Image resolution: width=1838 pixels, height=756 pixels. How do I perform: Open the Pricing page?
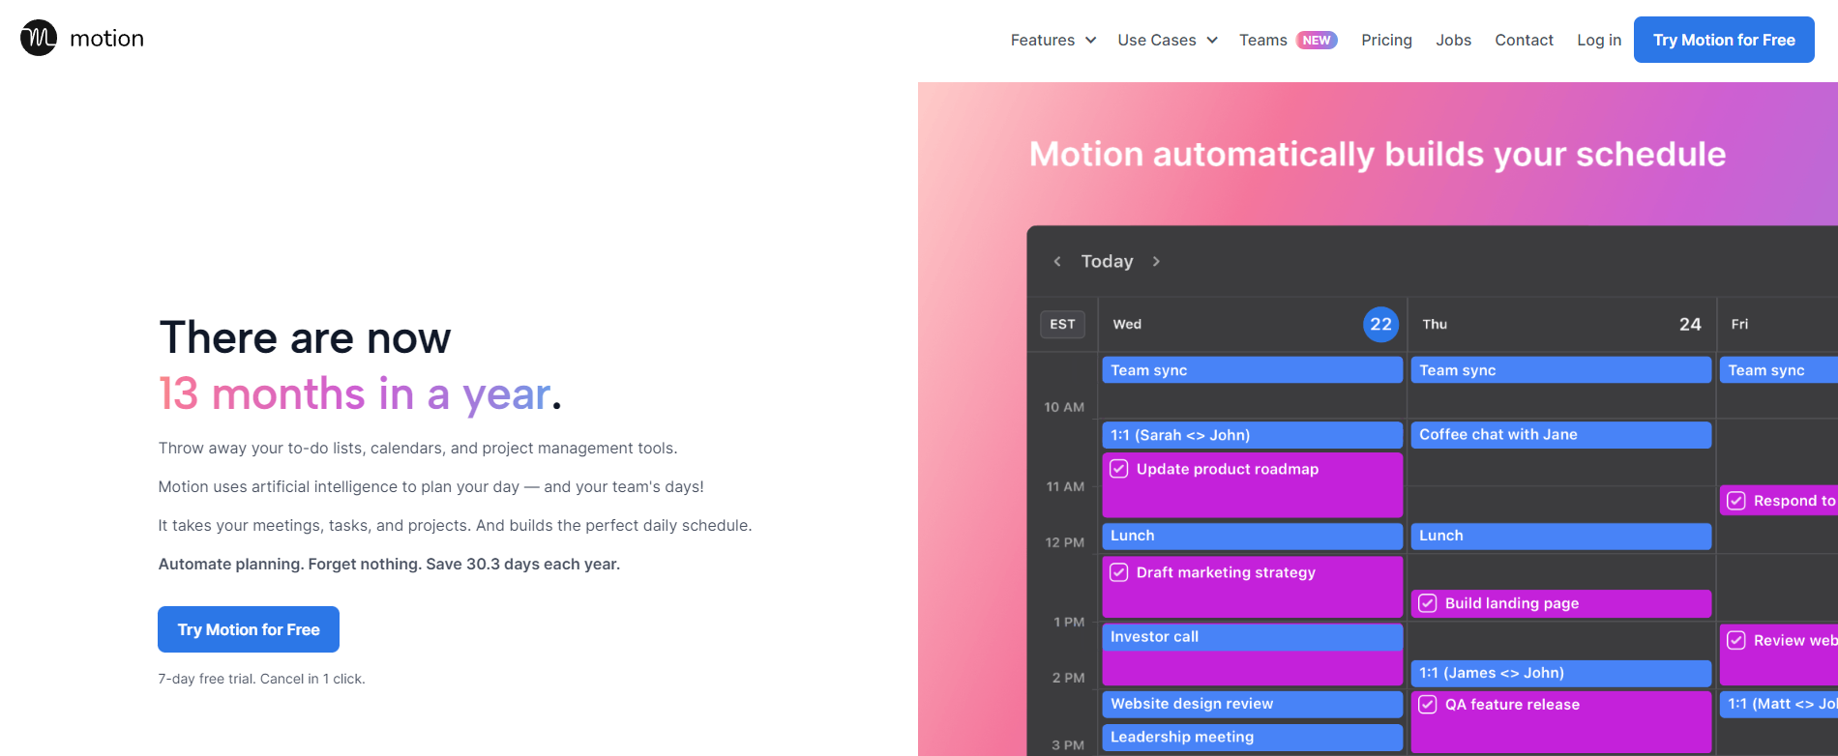[x=1386, y=40]
